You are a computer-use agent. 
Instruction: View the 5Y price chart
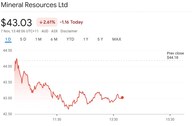click(x=100, y=39)
